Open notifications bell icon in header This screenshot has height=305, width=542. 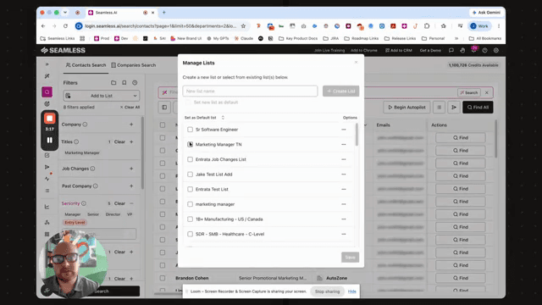coord(473,50)
